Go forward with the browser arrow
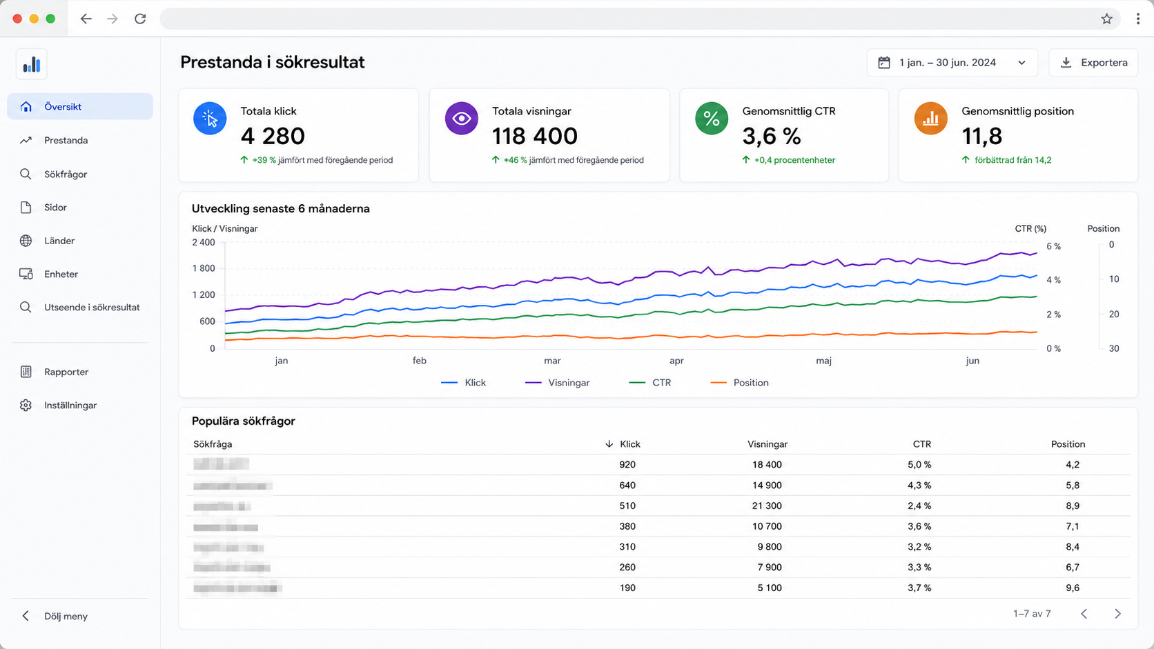This screenshot has height=649, width=1154. pos(113,19)
